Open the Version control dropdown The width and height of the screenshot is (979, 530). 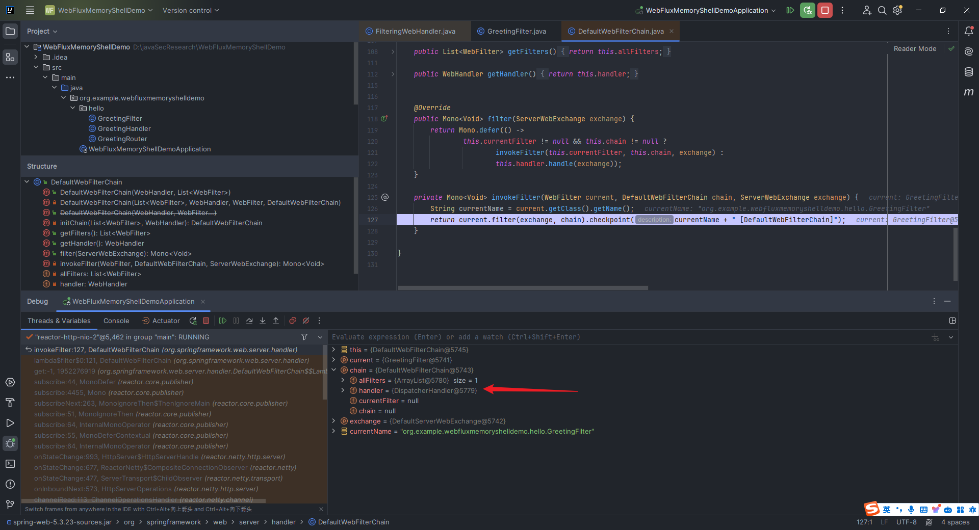(x=191, y=10)
